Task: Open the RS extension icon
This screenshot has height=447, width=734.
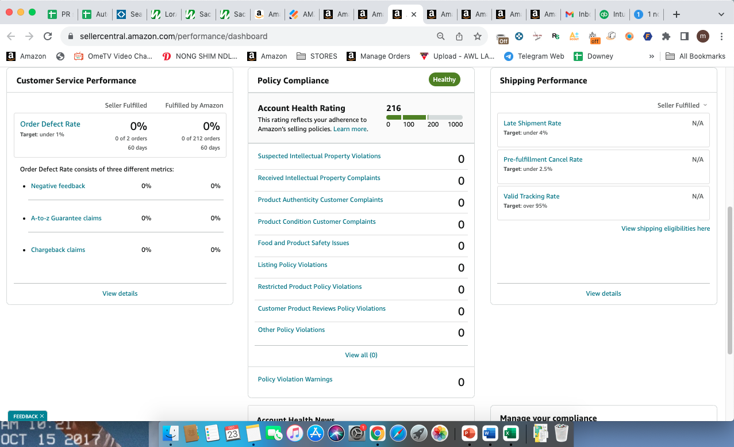Action: tap(555, 36)
